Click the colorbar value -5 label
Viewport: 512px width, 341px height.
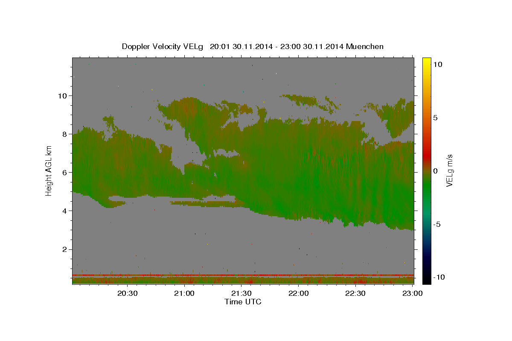click(x=437, y=224)
